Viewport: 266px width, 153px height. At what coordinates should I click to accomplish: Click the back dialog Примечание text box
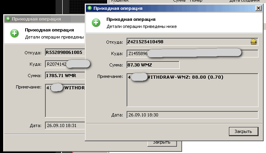65,100
